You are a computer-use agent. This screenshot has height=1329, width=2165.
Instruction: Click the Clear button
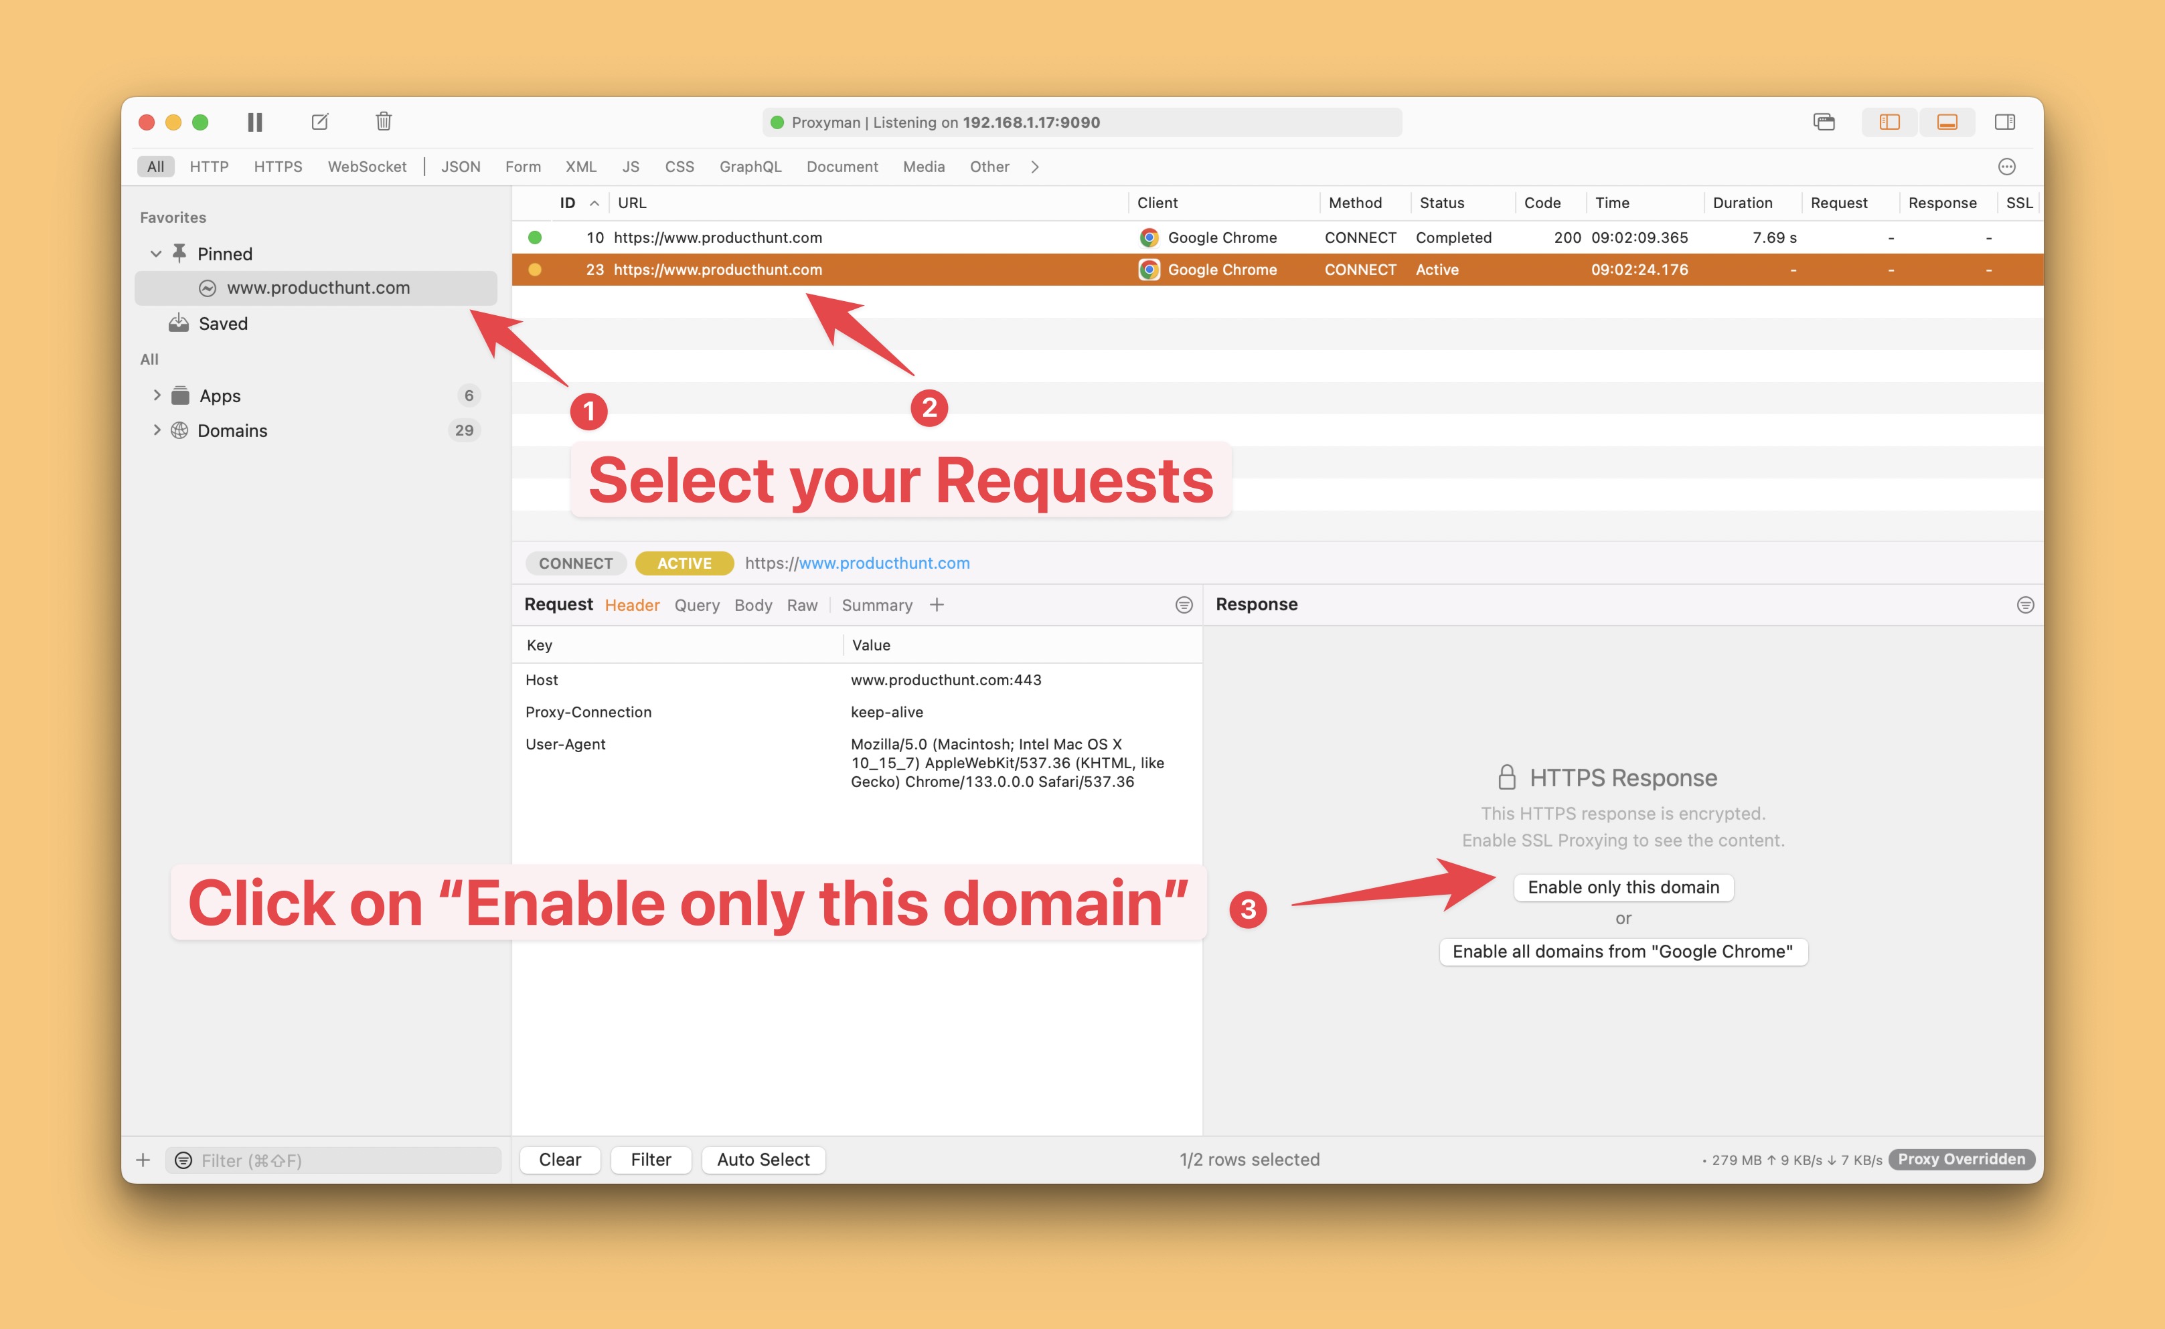coord(560,1159)
